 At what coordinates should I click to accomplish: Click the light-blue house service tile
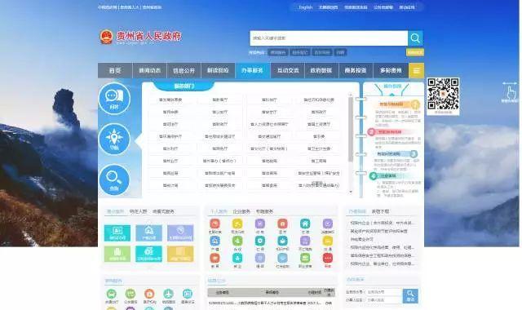point(148,233)
